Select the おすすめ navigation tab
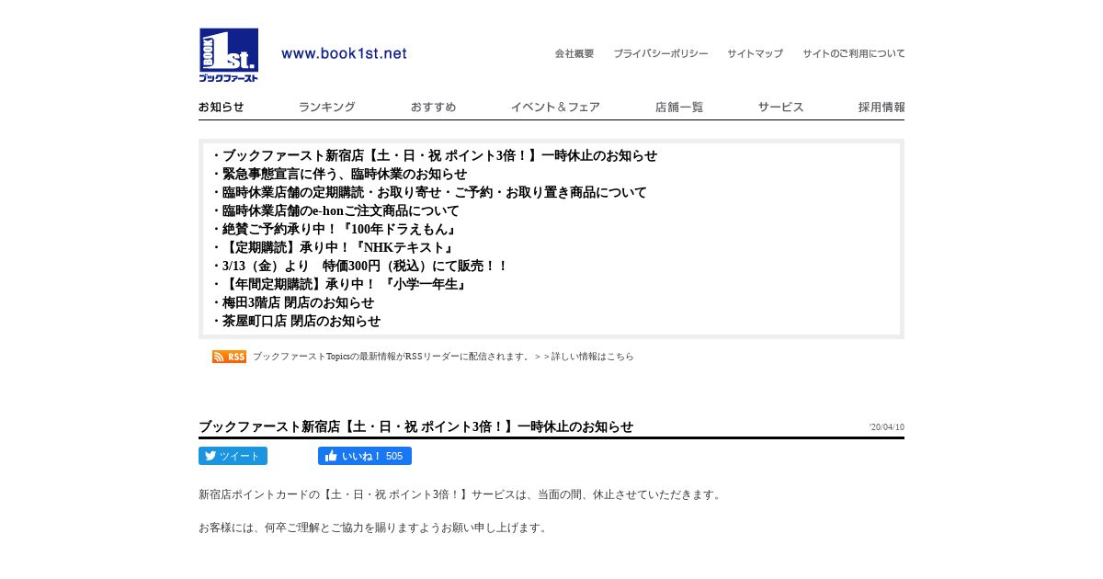Viewport: 1103px width, 579px height. point(433,108)
